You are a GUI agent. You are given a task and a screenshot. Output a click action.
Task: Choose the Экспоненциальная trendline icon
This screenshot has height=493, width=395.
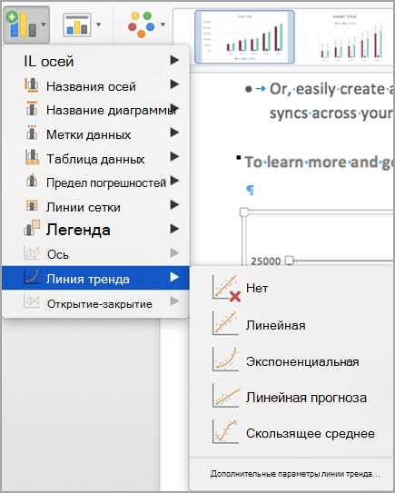coord(225,360)
